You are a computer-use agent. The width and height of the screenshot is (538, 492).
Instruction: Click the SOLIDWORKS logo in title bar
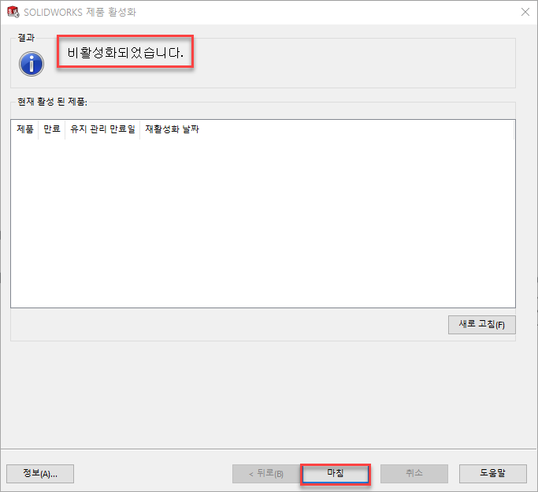[13, 12]
